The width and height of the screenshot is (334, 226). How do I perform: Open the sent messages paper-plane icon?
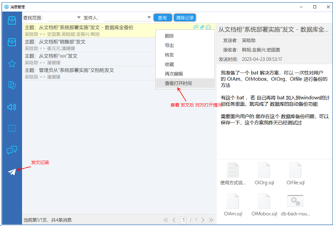coord(12,172)
